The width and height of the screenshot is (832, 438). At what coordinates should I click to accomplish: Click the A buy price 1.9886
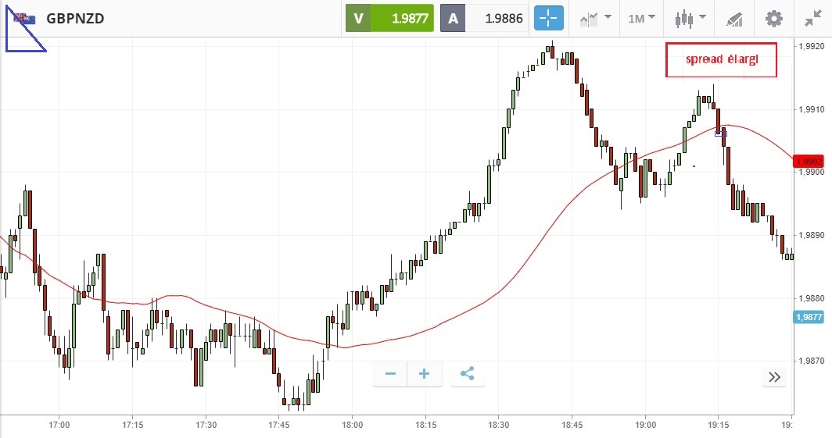484,18
